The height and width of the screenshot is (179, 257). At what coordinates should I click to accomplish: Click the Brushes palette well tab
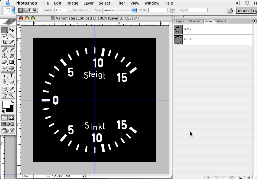[243, 11]
